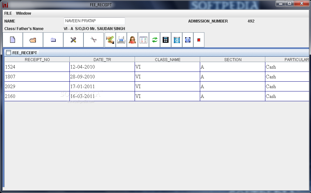
Task: Open the student person icon
Action: coord(132,40)
